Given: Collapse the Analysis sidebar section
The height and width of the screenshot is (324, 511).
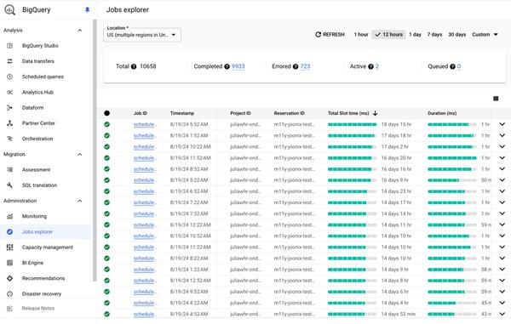Looking at the screenshot, I should (x=79, y=31).
